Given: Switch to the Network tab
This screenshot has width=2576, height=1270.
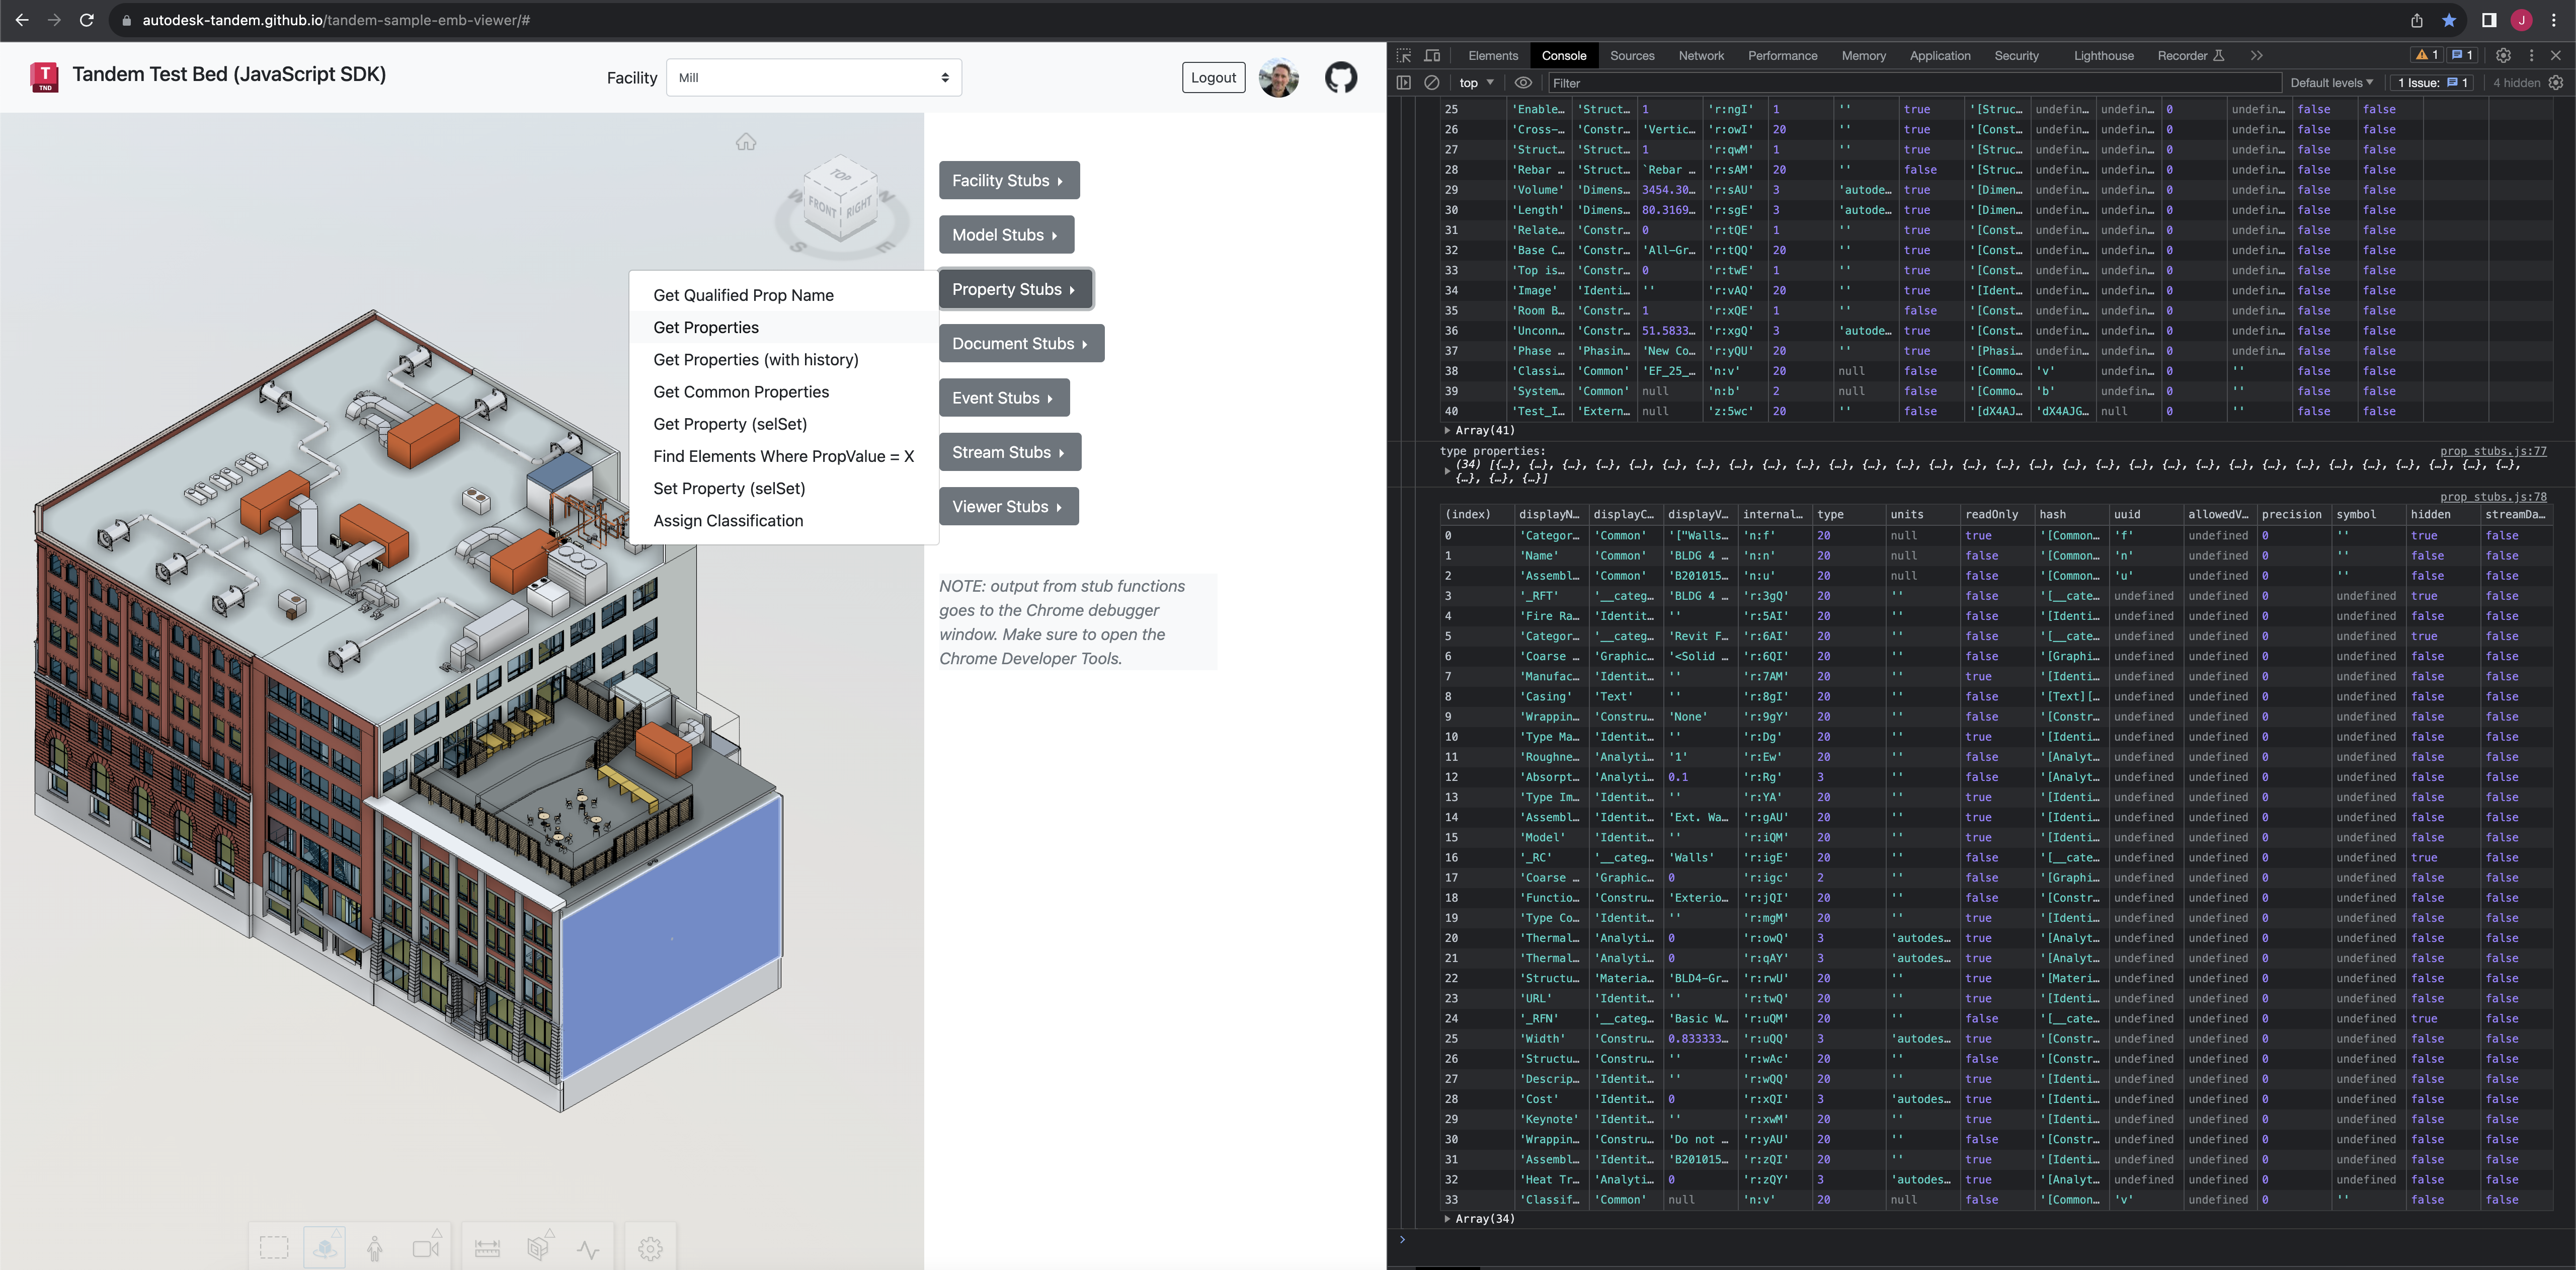Looking at the screenshot, I should pyautogui.click(x=1700, y=56).
